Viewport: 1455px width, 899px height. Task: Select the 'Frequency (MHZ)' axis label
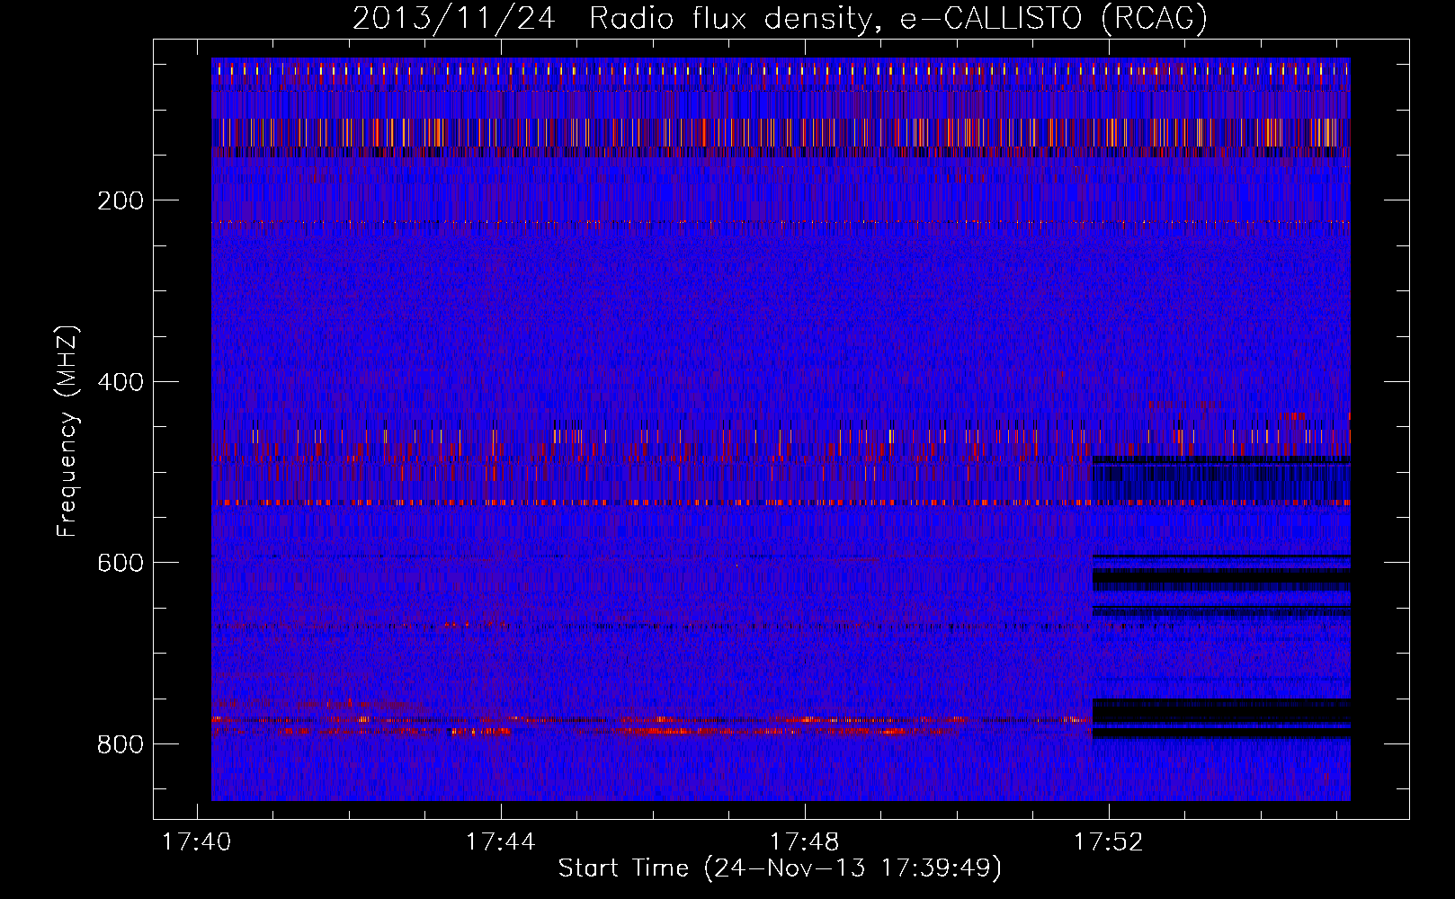[x=67, y=432]
